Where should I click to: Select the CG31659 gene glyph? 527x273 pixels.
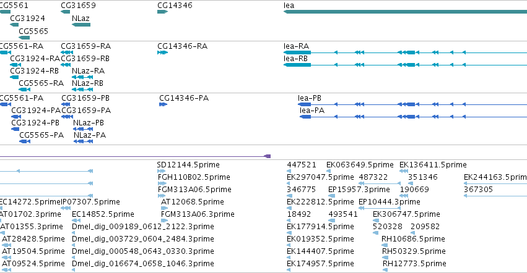pos(65,12)
